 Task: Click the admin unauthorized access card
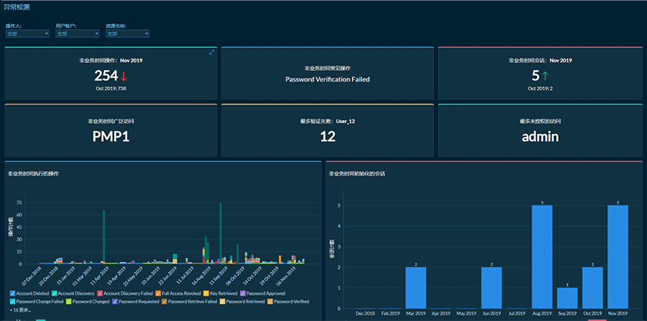tap(540, 130)
